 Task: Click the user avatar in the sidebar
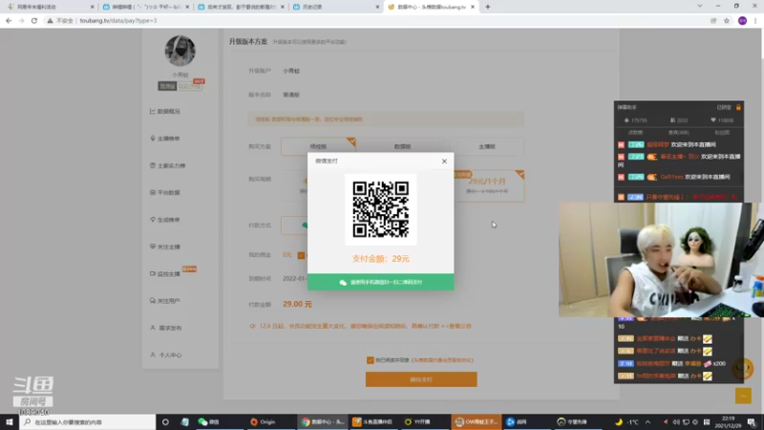point(180,51)
